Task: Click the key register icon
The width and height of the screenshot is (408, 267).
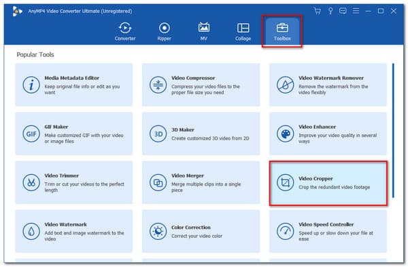Action: [330, 11]
